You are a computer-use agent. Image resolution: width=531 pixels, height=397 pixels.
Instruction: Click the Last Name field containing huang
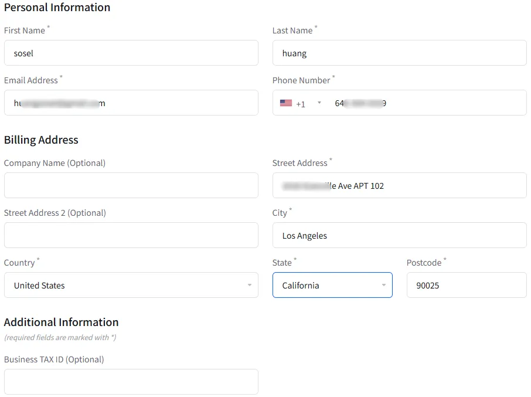tap(399, 53)
